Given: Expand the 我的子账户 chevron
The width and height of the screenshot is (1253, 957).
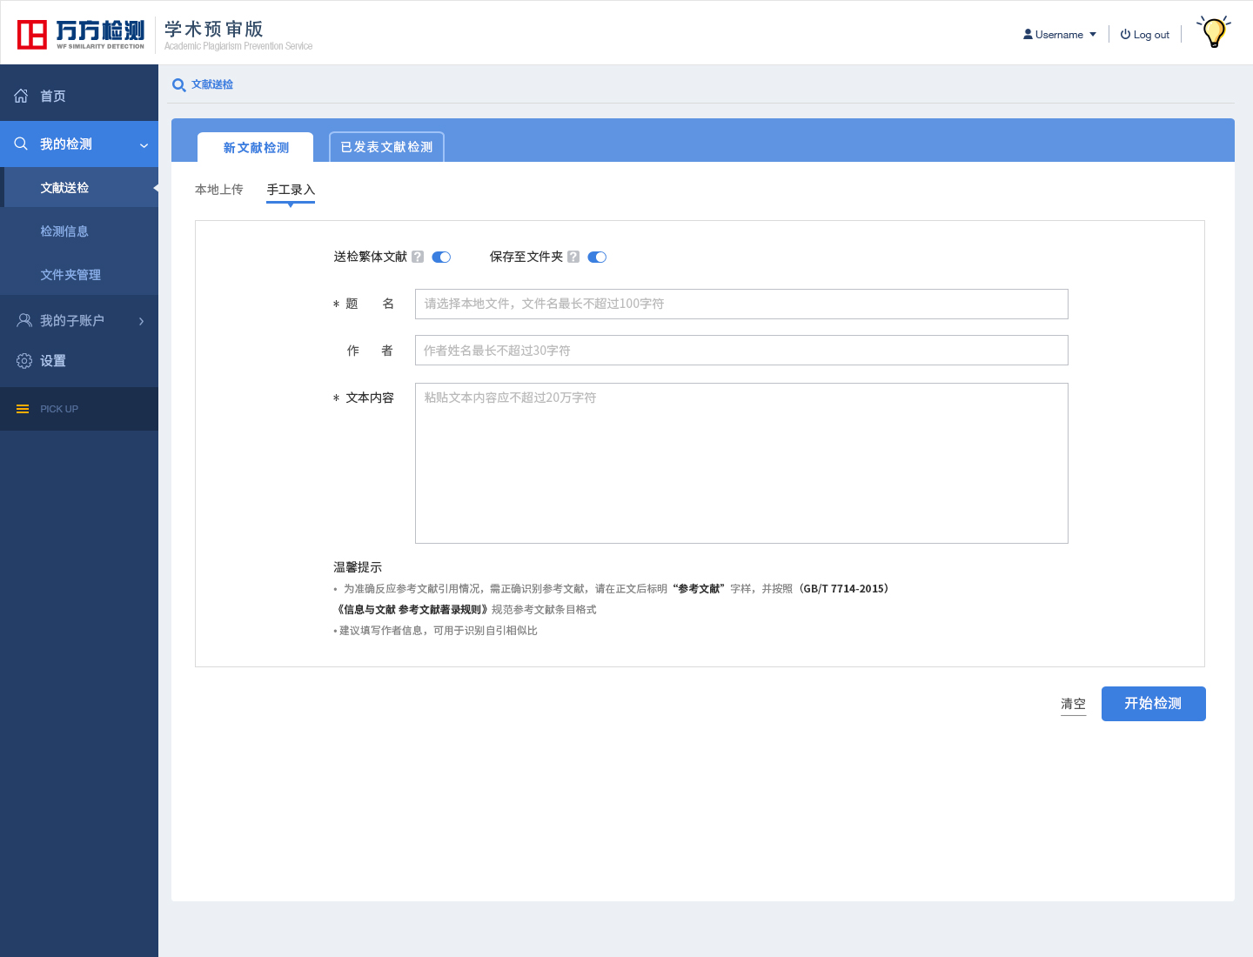Looking at the screenshot, I should [142, 321].
